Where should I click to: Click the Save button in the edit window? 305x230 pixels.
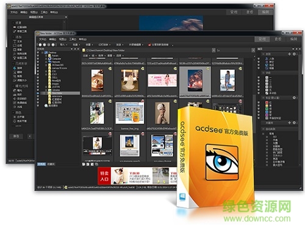pos(16,136)
